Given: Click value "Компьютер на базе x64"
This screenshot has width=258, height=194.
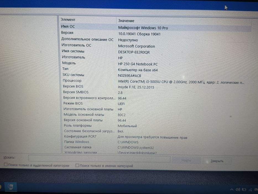Looking at the screenshot, I should click(x=138, y=70).
